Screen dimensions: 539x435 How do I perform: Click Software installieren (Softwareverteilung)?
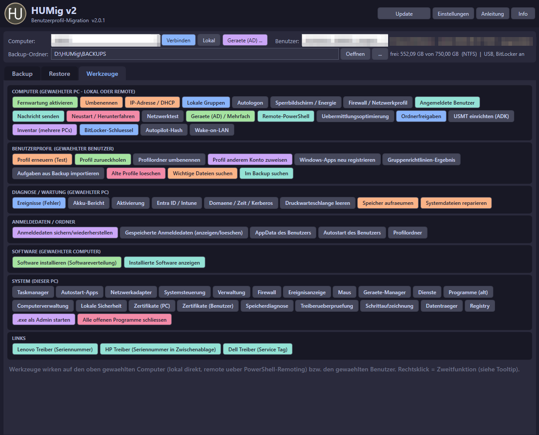67,263
